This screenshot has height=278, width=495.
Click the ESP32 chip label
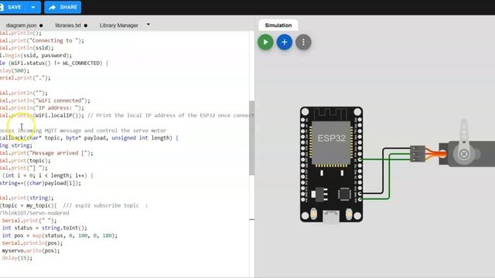(x=332, y=138)
